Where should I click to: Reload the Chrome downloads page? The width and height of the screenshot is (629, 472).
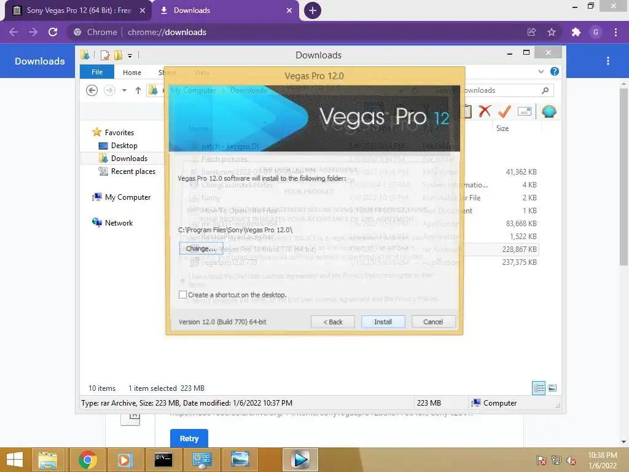pos(53,32)
